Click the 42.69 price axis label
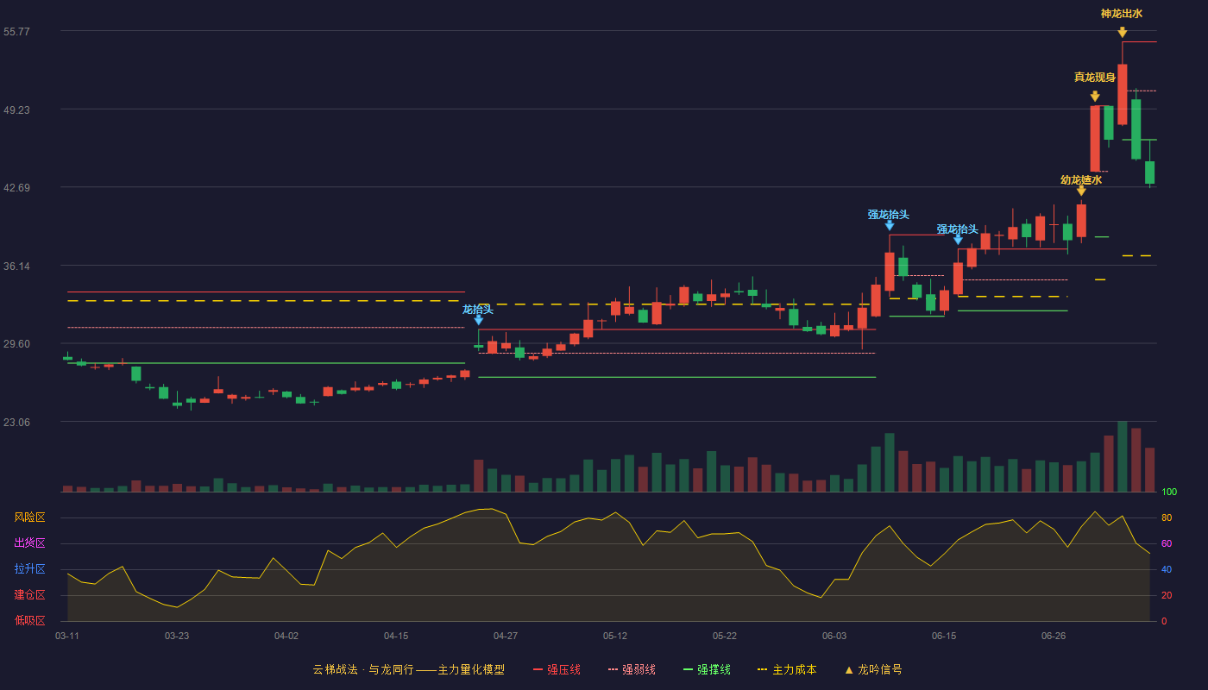 tap(16, 187)
